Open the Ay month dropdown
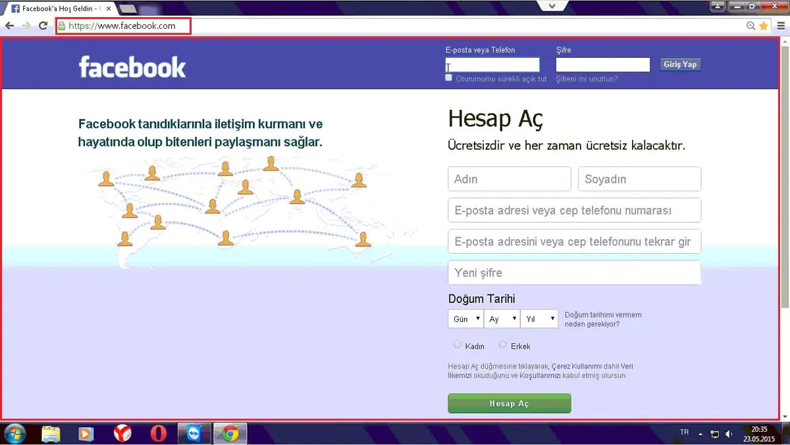 pos(502,319)
